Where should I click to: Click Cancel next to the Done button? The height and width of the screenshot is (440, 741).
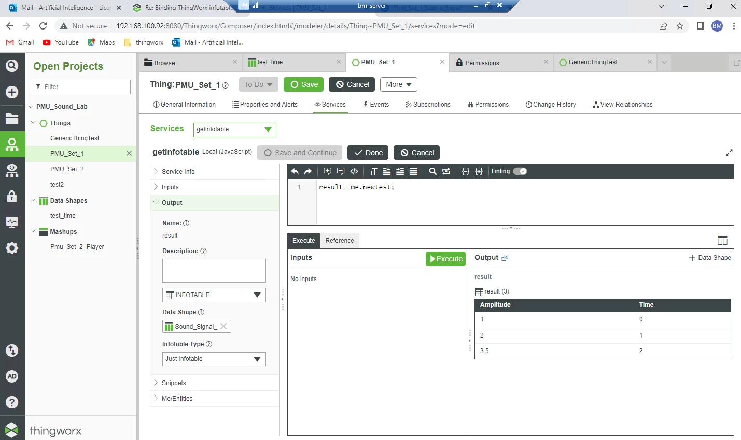pyautogui.click(x=417, y=153)
